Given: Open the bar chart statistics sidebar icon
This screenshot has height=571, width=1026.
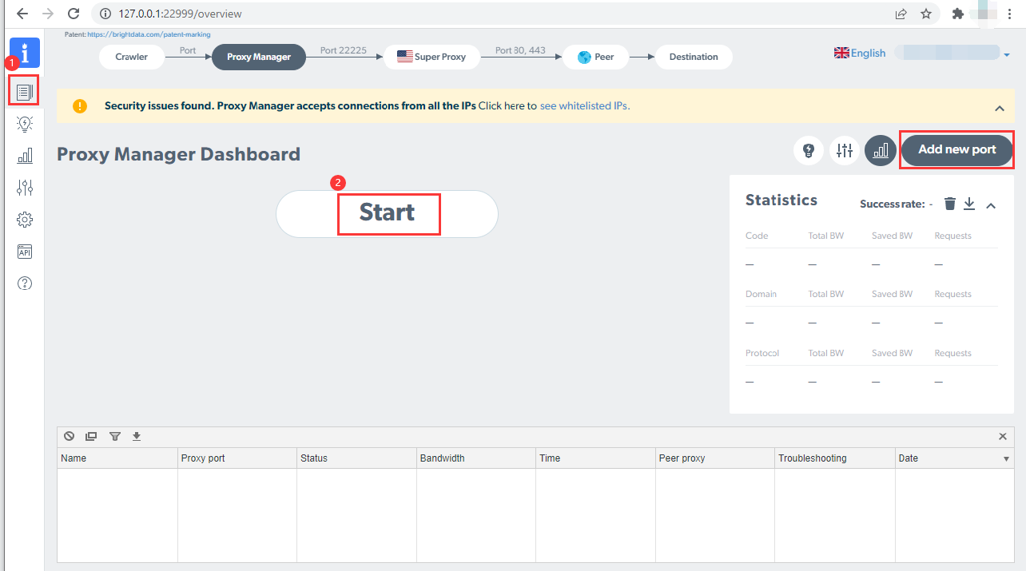Looking at the screenshot, I should pyautogui.click(x=24, y=155).
